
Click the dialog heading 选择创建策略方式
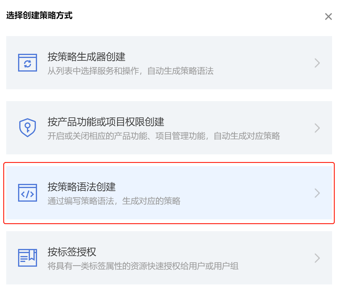[39, 15]
